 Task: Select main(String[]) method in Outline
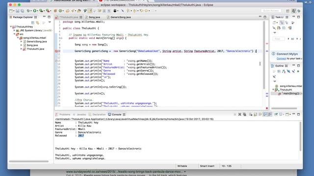[x=290, y=93]
